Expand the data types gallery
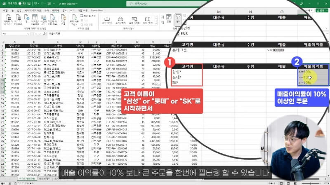This screenshot has width=330, height=185. (x=156, y=23)
